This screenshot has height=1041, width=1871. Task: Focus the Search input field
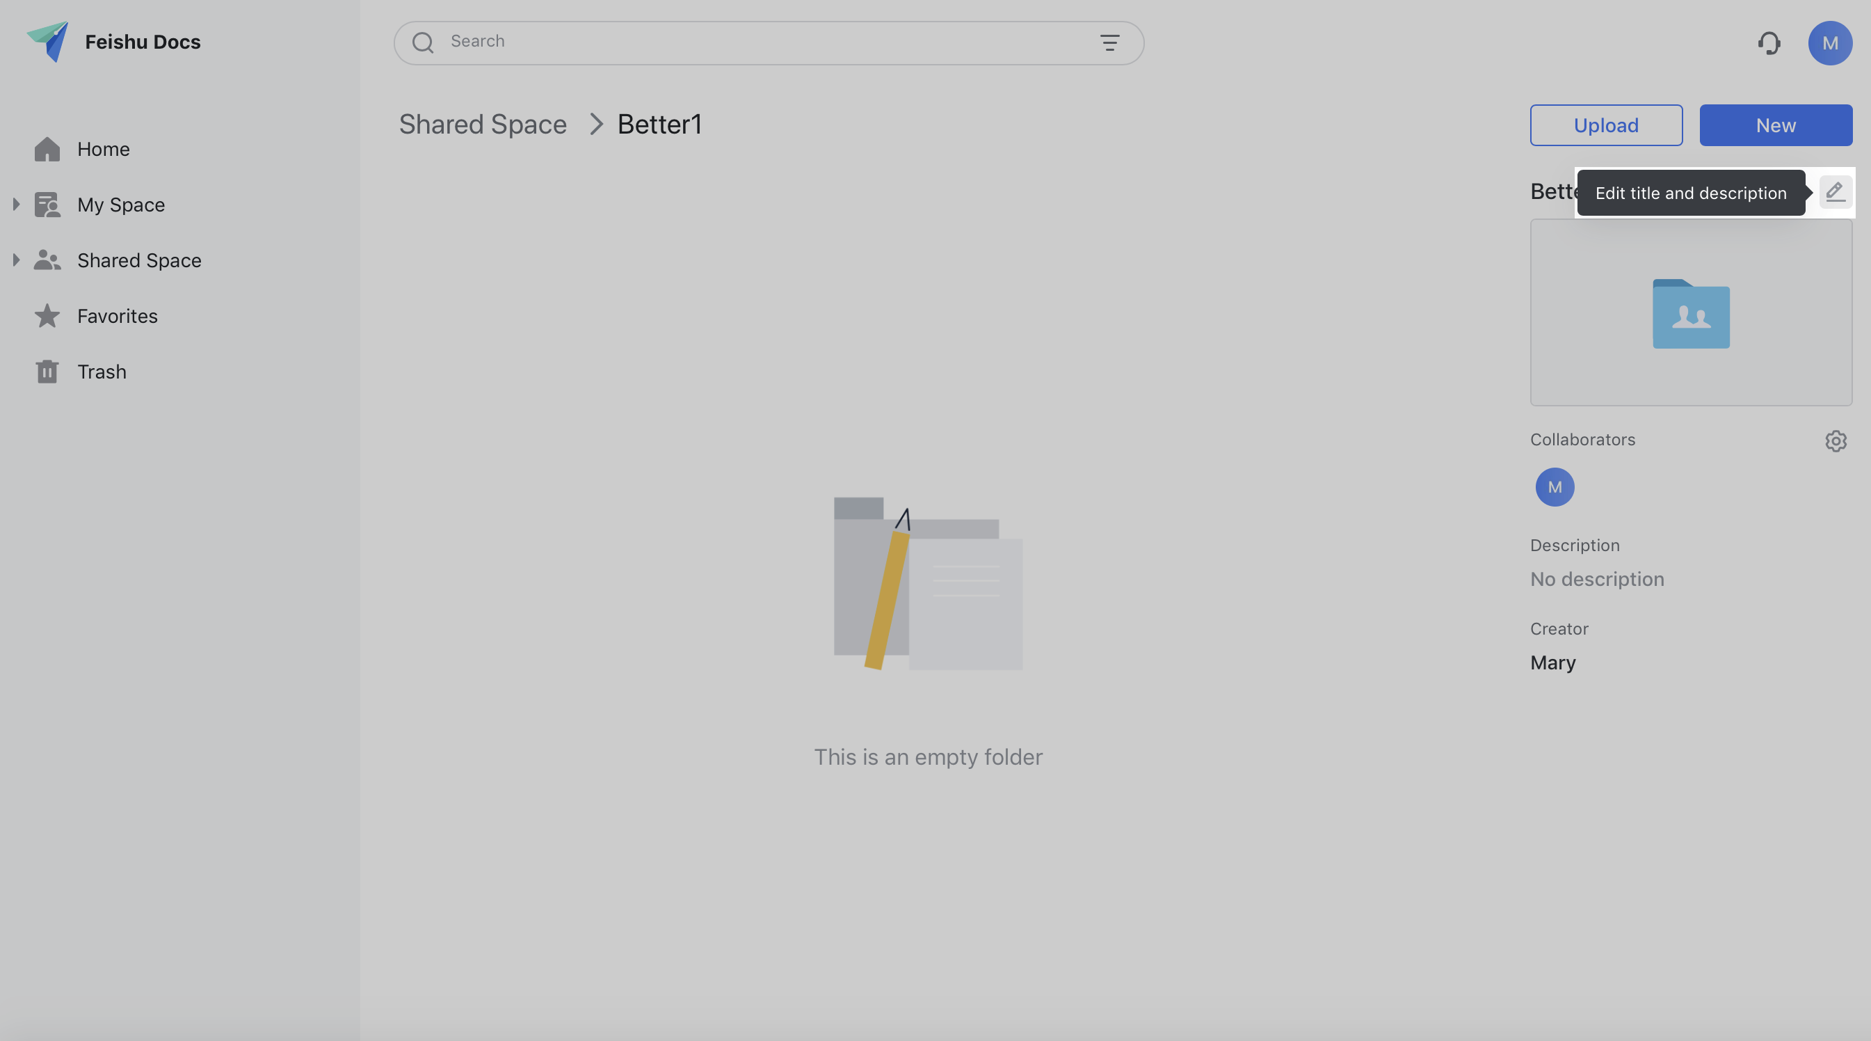coord(769,43)
